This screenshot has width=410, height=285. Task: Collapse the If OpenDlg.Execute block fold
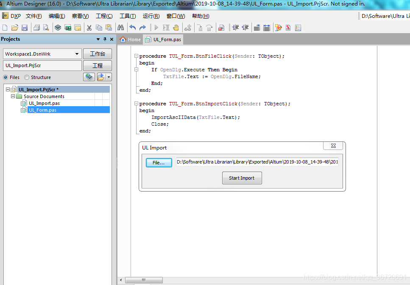(136, 70)
